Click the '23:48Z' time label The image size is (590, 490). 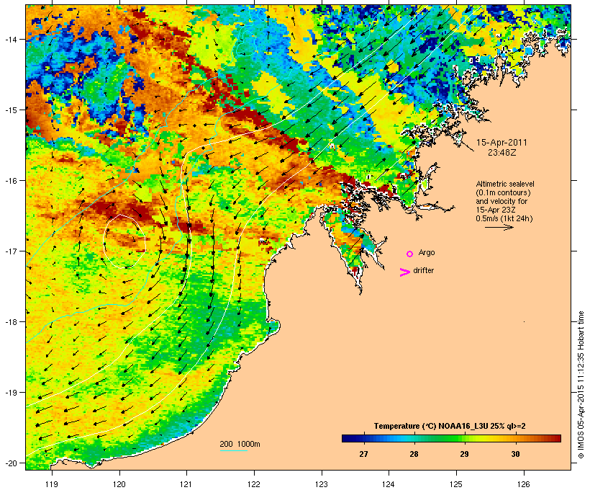(x=502, y=153)
